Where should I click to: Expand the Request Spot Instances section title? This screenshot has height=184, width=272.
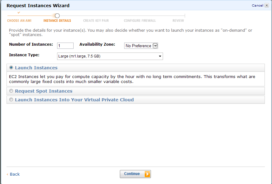click(43, 91)
